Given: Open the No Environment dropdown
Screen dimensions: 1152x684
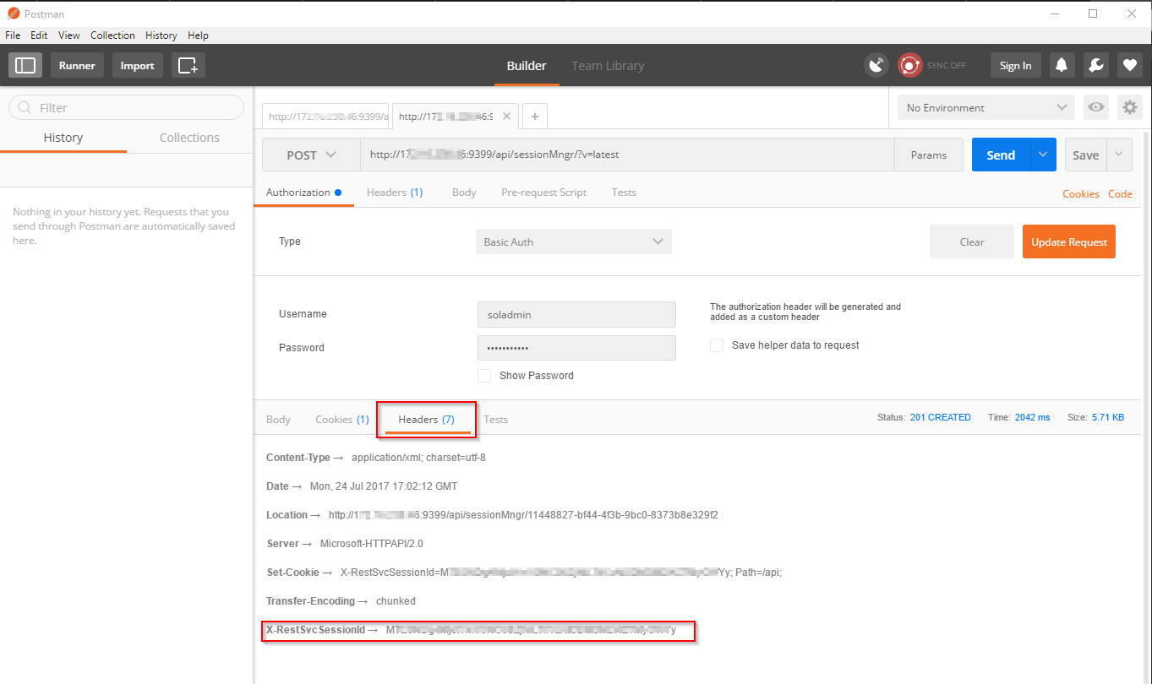Looking at the screenshot, I should point(986,107).
